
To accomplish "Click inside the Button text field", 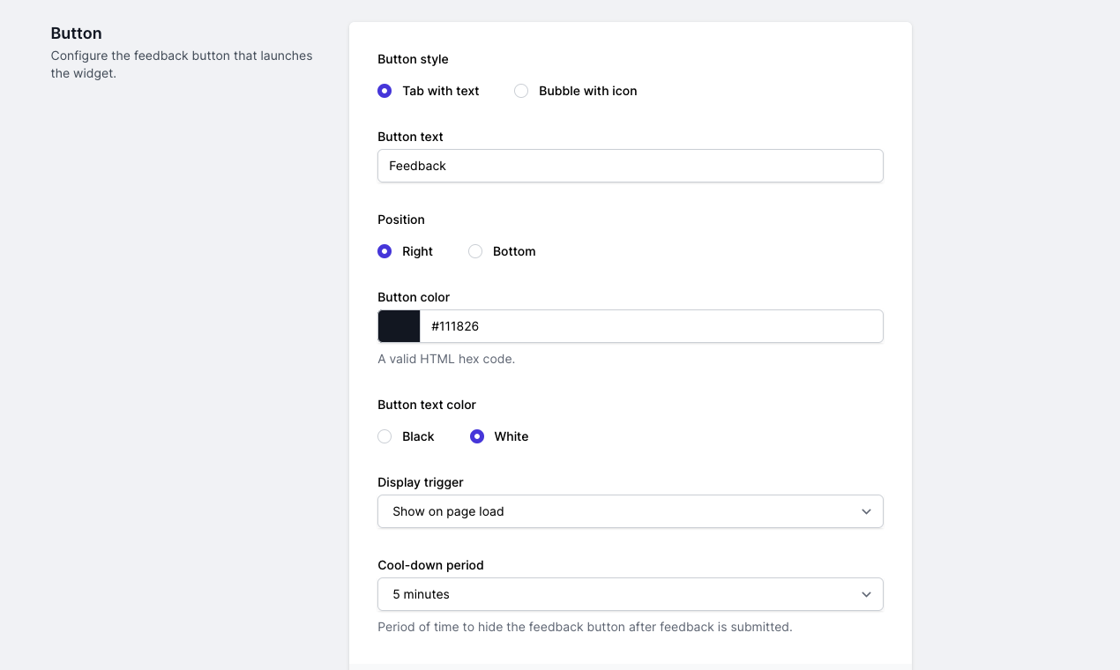I will click(630, 166).
